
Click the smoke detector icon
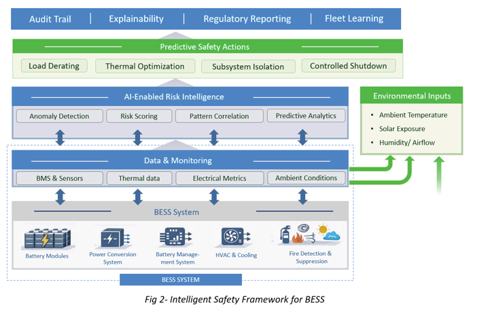(303, 228)
